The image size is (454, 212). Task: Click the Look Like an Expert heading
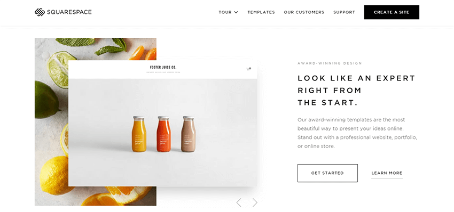(x=356, y=91)
